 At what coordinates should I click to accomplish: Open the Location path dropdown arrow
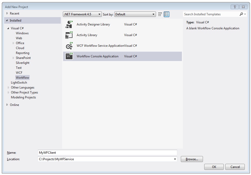coord(175,159)
